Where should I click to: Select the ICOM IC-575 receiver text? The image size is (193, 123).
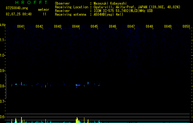click(x=123, y=11)
